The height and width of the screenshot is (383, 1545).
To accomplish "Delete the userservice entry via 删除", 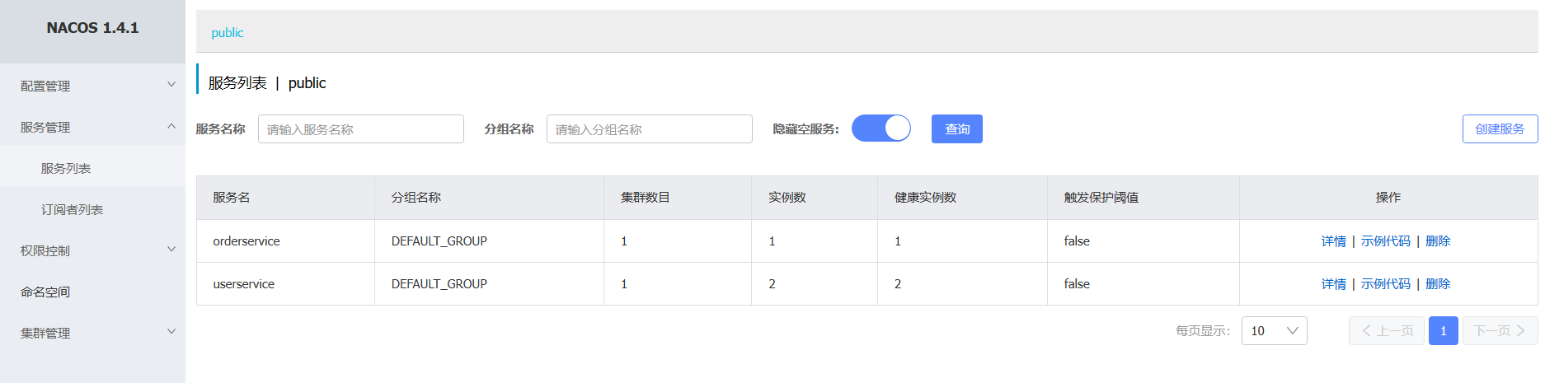I will pyautogui.click(x=1438, y=284).
